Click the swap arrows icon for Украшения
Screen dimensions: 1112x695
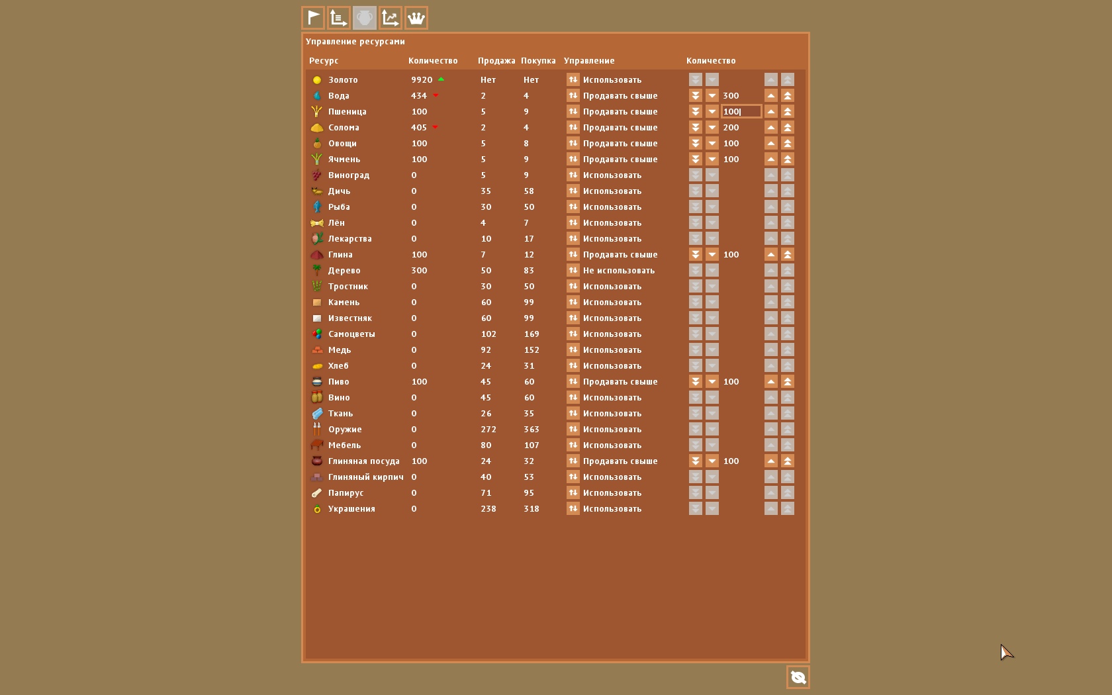click(573, 508)
